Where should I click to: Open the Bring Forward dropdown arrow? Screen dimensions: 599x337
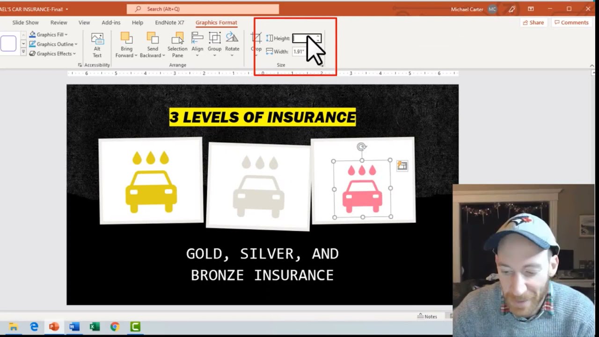click(x=136, y=56)
